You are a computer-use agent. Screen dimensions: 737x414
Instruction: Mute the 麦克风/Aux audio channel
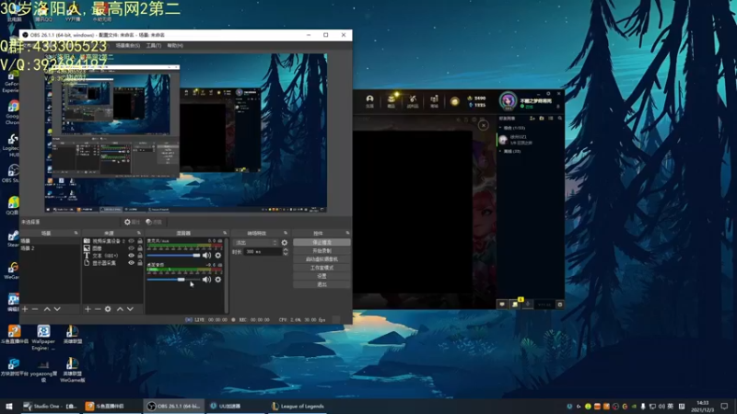click(x=206, y=256)
